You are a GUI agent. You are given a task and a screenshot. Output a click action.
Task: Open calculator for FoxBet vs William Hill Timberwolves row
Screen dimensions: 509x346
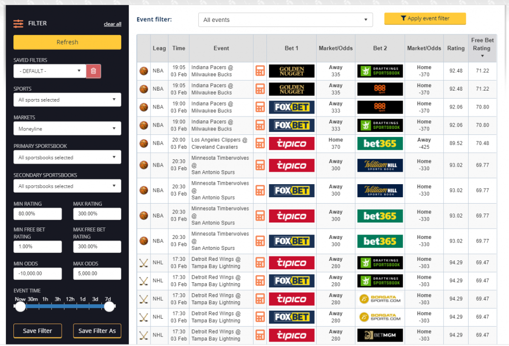pos(260,191)
